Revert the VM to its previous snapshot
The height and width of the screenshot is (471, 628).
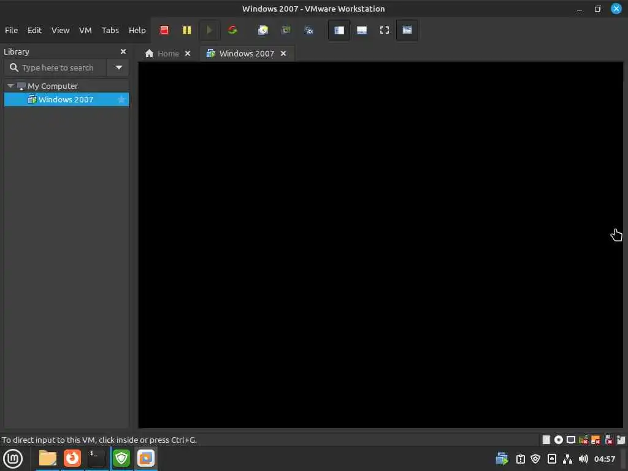(x=286, y=30)
